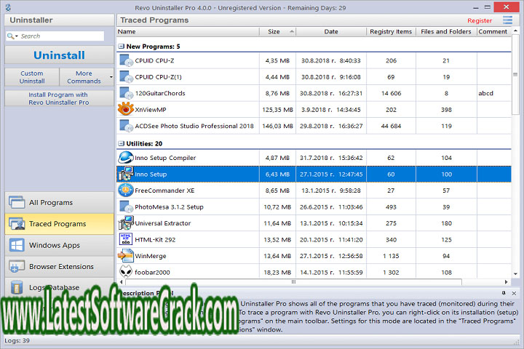Click the red Register link

coord(480,20)
